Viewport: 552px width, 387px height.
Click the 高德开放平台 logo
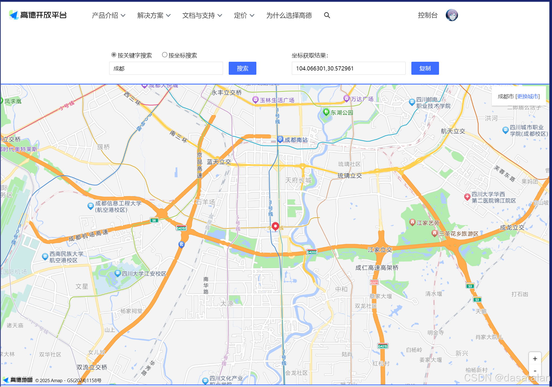[38, 15]
